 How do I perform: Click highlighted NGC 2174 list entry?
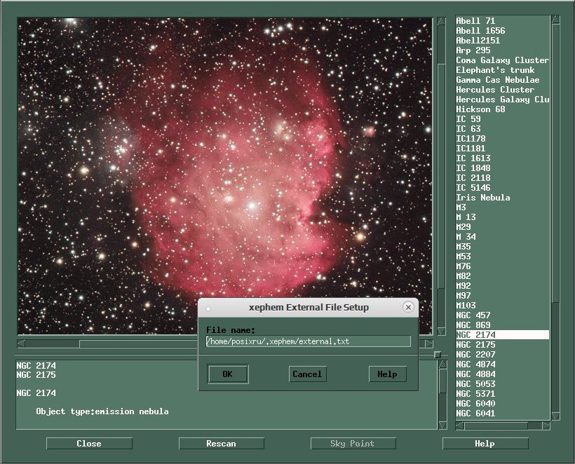click(502, 335)
